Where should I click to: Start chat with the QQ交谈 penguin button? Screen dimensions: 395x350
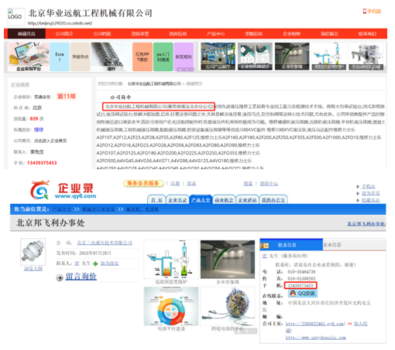click(x=302, y=294)
